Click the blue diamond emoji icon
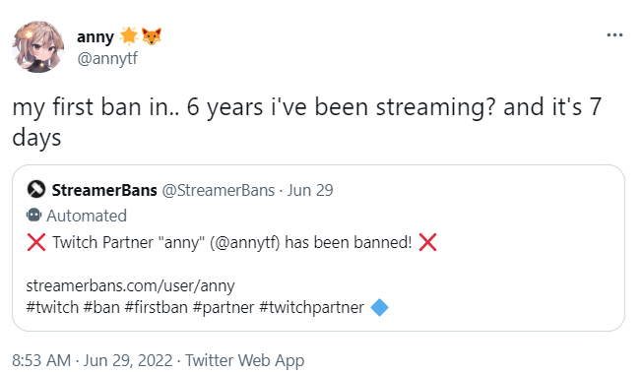 coord(379,307)
